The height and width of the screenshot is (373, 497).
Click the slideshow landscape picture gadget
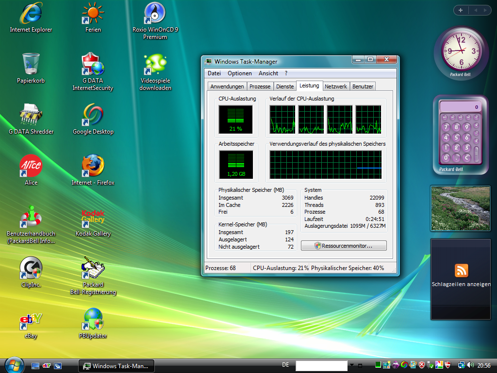pos(461,208)
